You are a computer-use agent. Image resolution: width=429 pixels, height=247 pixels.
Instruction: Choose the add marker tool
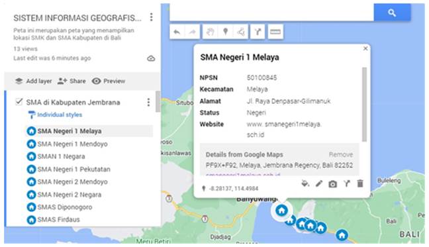click(226, 32)
